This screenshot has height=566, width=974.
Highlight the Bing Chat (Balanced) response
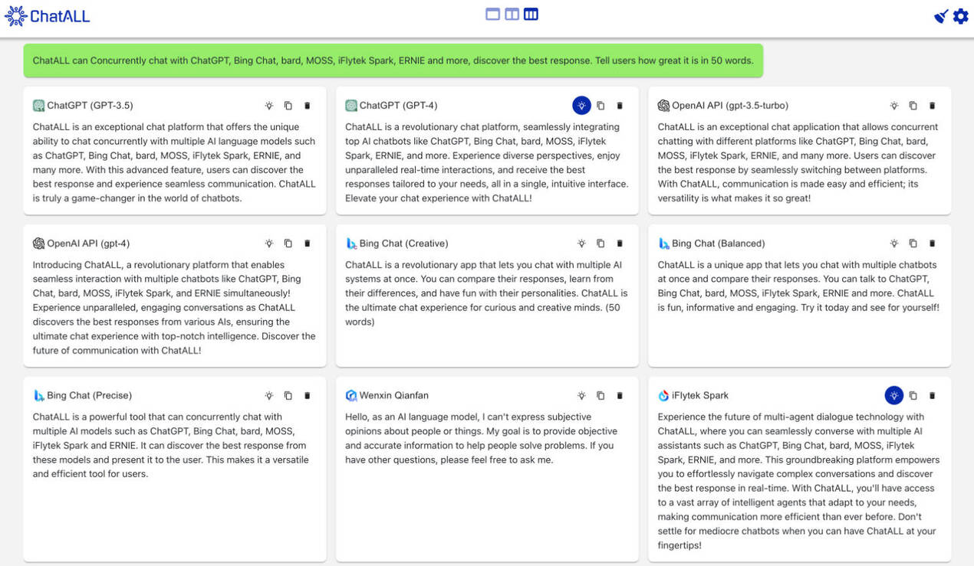coord(894,244)
